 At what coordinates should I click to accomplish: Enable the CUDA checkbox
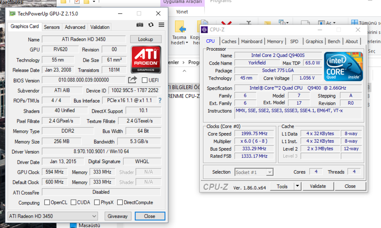pos(73,202)
